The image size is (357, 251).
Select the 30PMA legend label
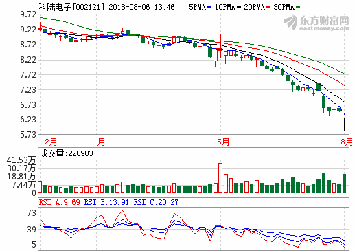tap(284, 7)
